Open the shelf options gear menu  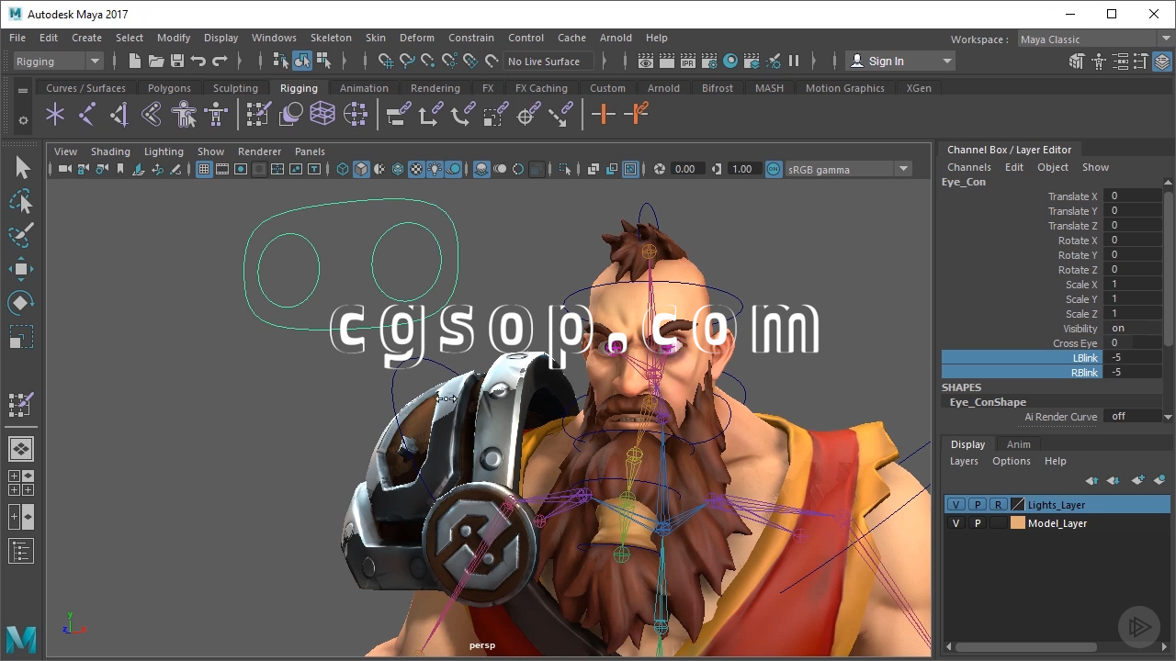23,119
